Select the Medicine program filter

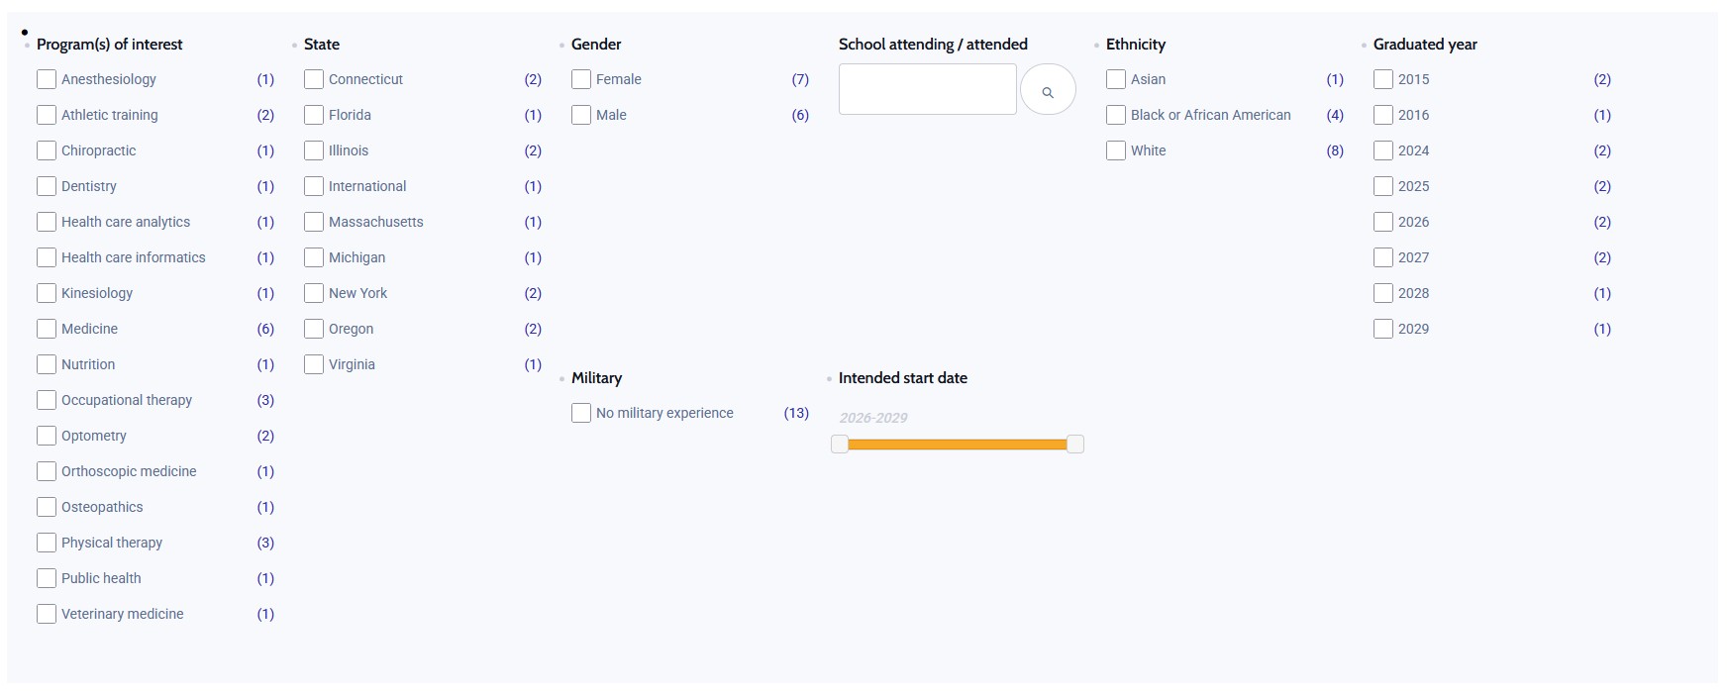(47, 329)
